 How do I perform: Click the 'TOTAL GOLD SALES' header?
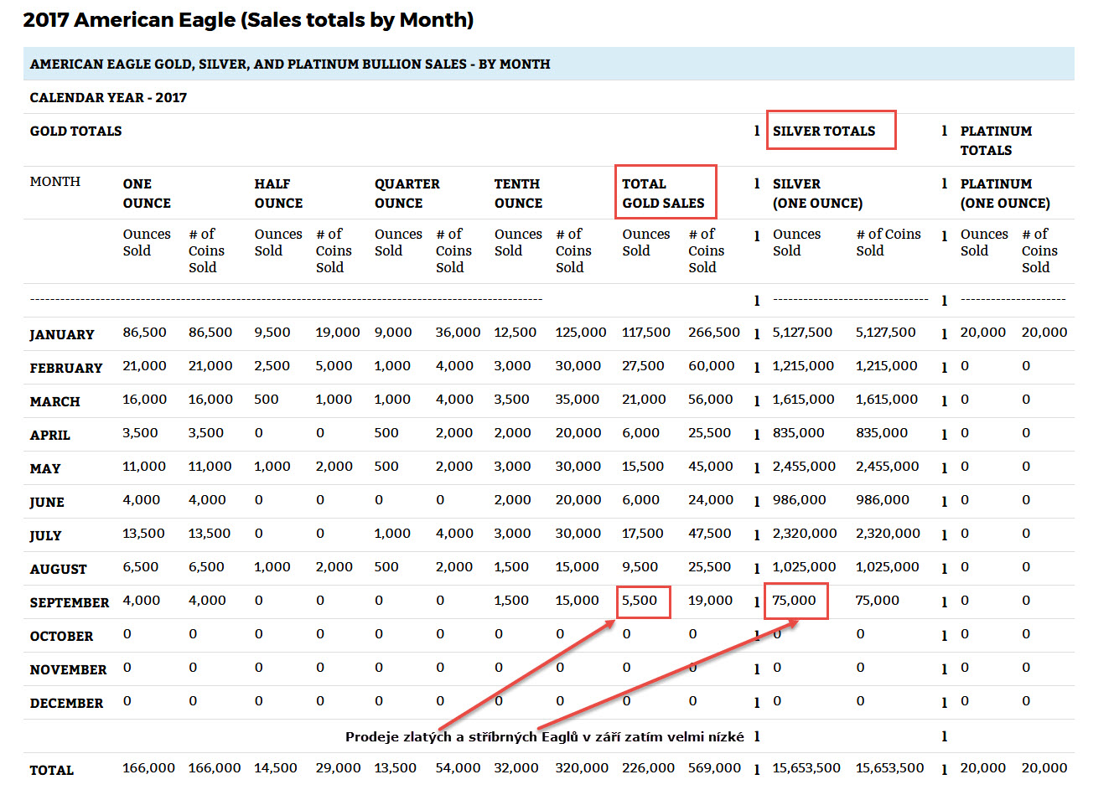[663, 194]
